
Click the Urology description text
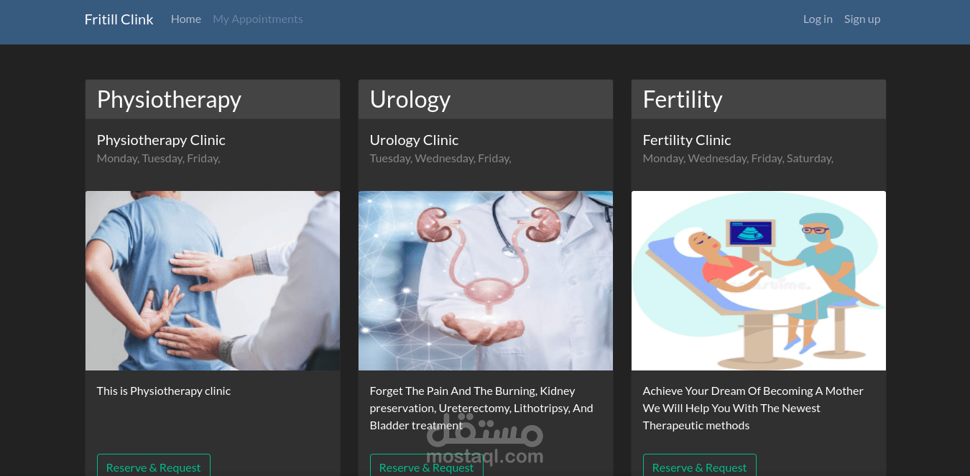tap(481, 408)
